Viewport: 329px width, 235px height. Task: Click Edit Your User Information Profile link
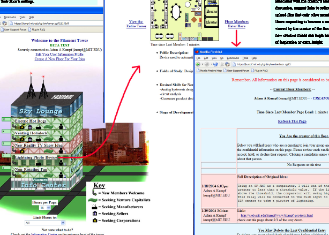pyautogui.click(x=59, y=54)
